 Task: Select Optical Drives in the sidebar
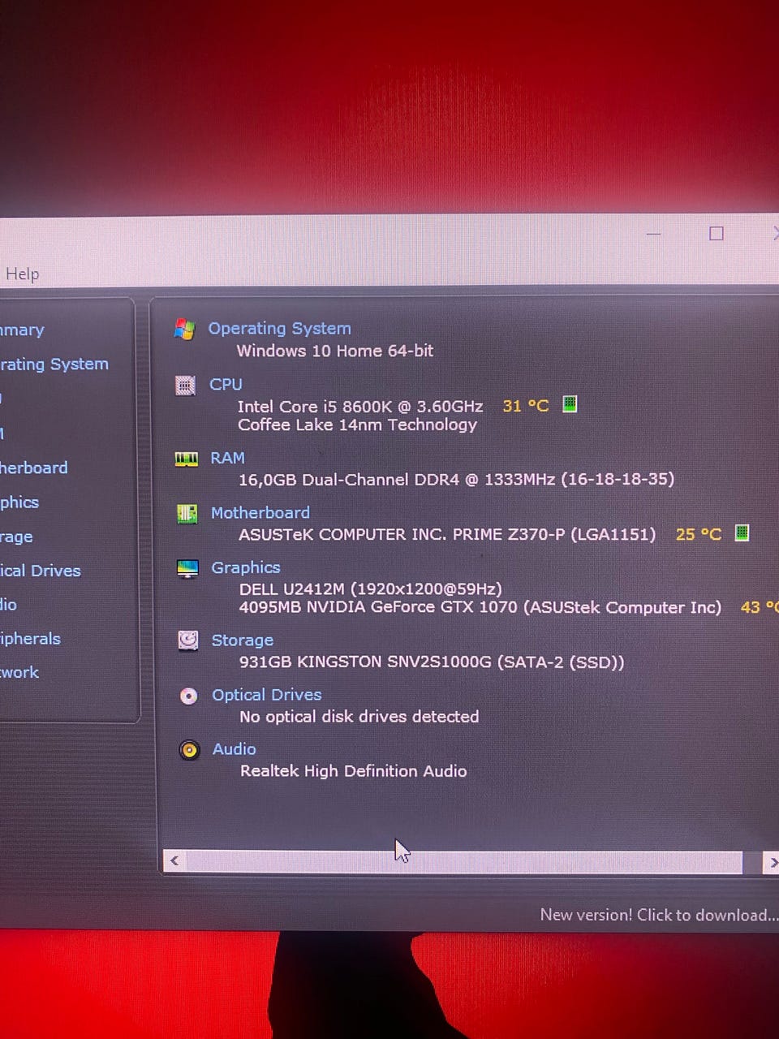(x=40, y=571)
